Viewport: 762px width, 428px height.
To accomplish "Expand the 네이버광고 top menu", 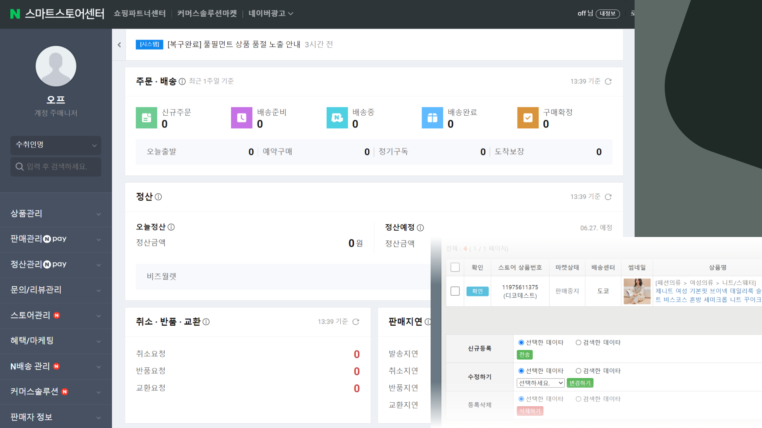I will 271,13.
